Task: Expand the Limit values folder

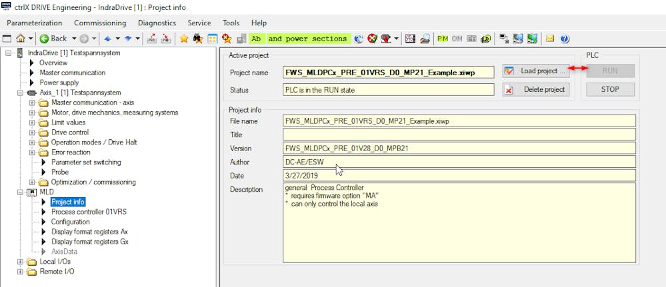Action: (x=32, y=123)
